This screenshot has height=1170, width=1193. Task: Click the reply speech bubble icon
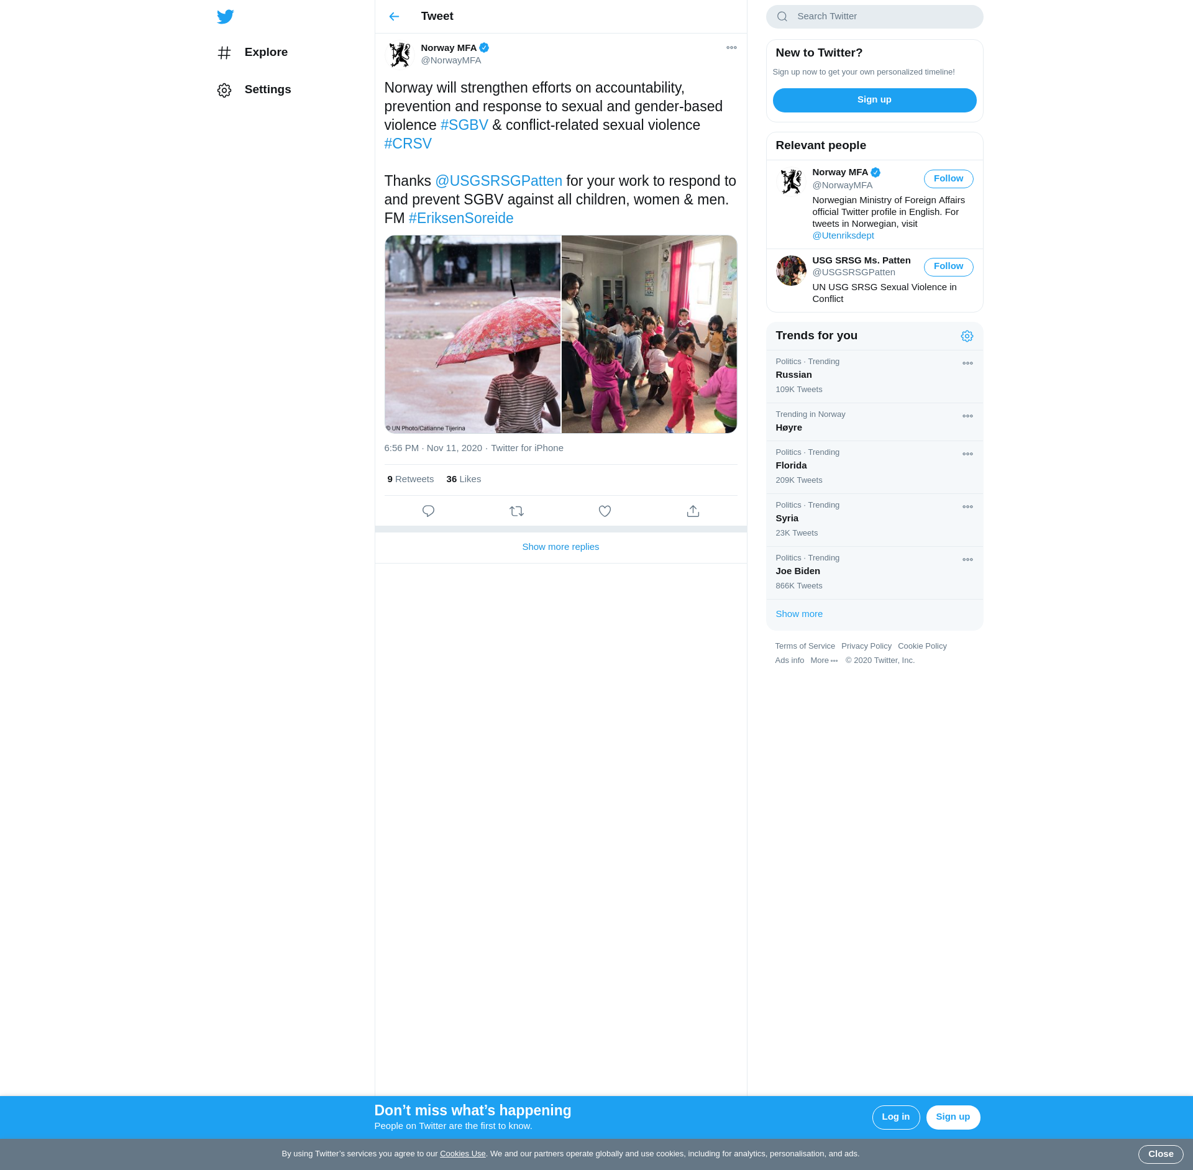428,511
